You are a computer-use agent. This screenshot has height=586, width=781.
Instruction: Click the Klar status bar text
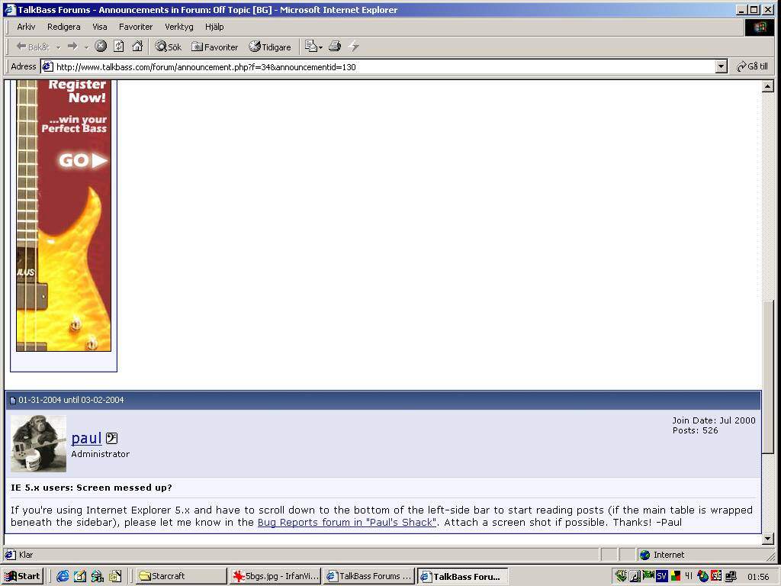(x=26, y=555)
